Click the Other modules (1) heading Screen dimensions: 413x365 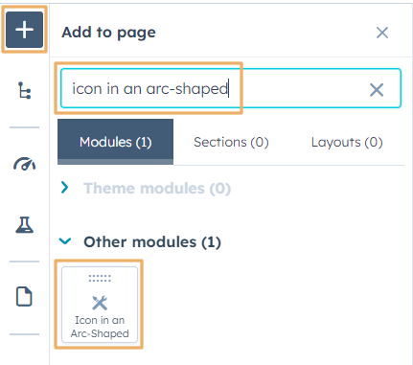[x=152, y=242]
